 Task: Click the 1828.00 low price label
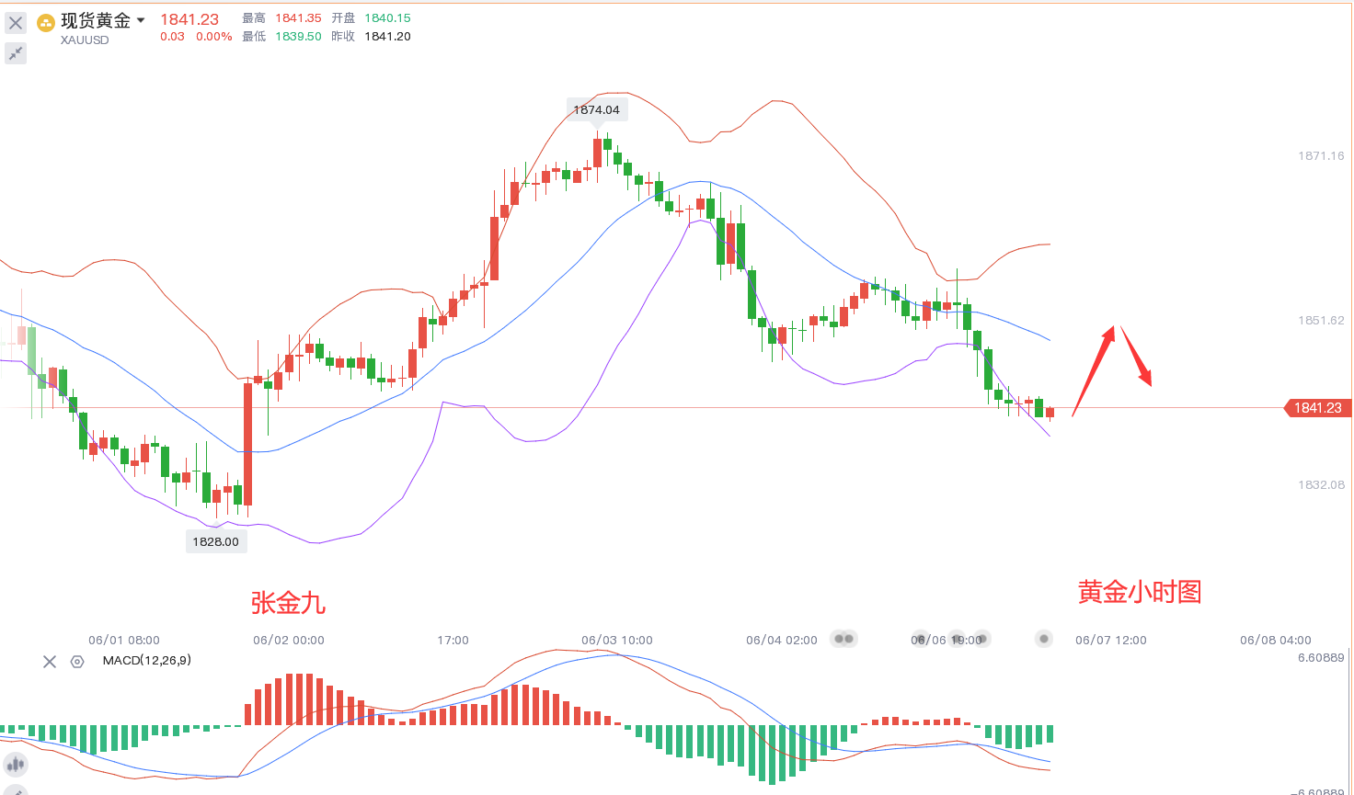[x=215, y=541]
